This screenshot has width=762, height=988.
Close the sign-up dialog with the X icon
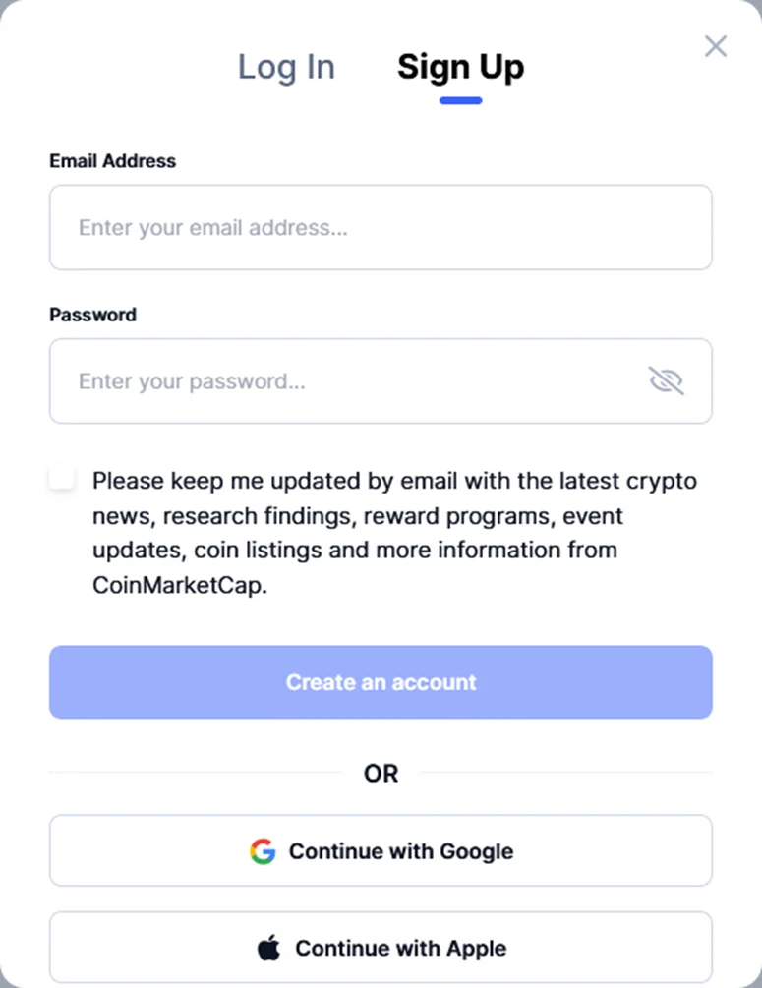coord(716,46)
